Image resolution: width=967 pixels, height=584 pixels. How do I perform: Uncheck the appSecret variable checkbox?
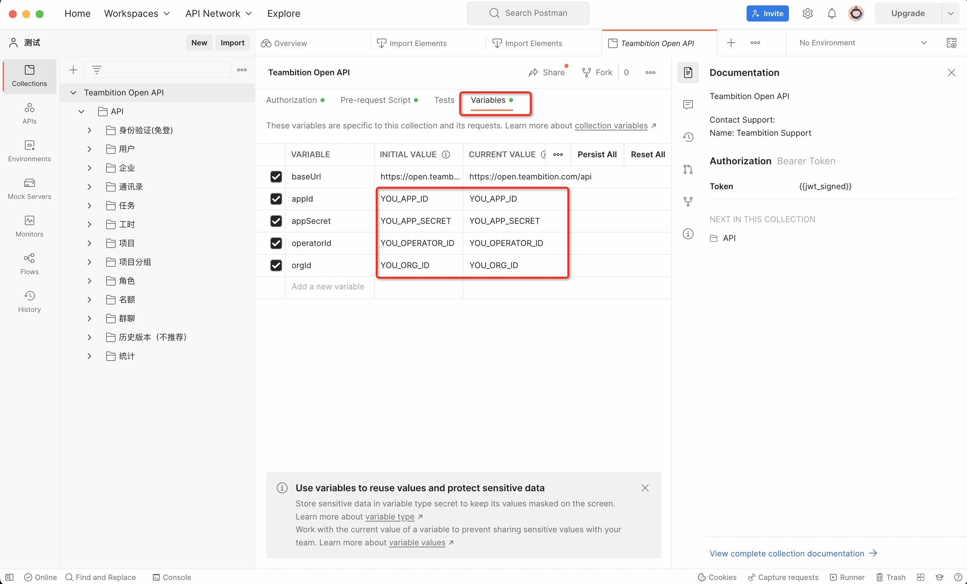point(276,221)
